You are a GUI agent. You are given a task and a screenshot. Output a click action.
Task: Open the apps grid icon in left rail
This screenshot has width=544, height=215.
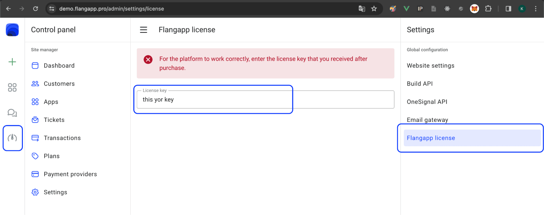coord(12,87)
